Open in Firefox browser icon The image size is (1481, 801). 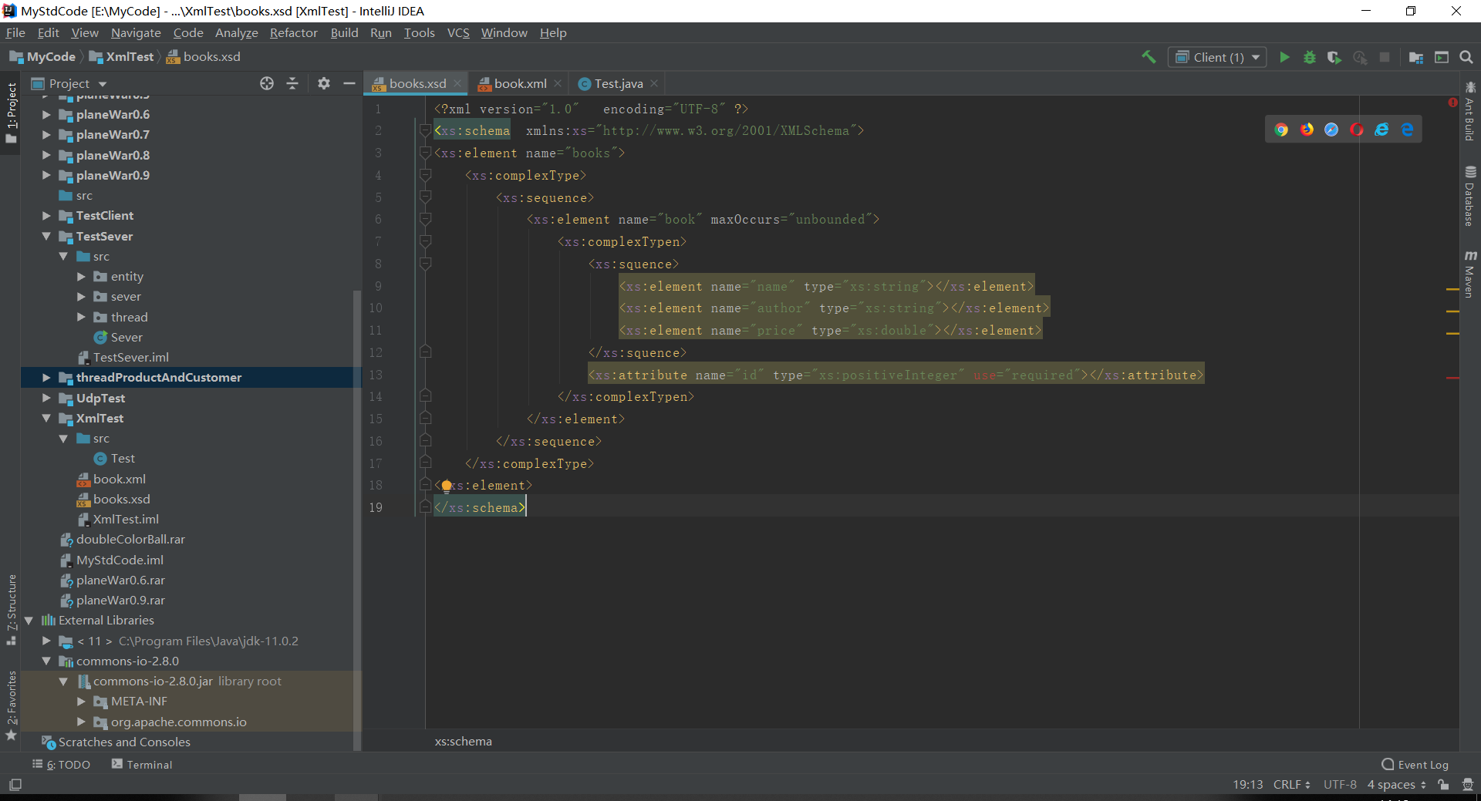pyautogui.click(x=1307, y=130)
